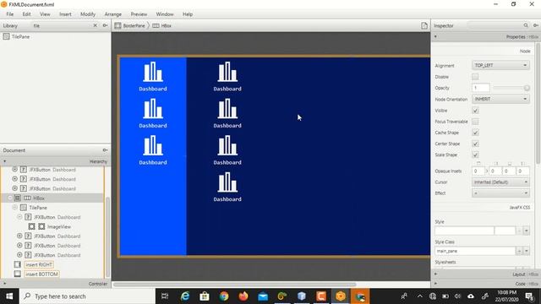Uncheck the Visible checkbox

tap(475, 111)
